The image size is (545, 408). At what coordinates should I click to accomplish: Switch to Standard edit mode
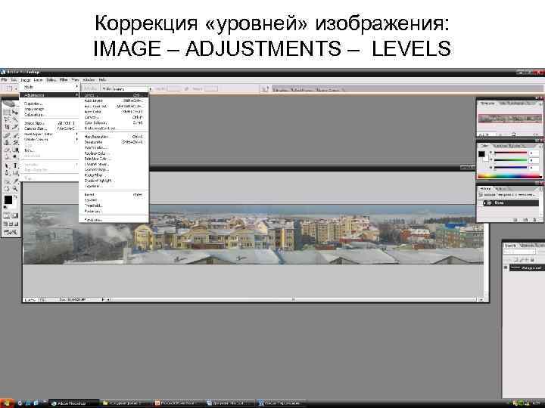click(7, 216)
